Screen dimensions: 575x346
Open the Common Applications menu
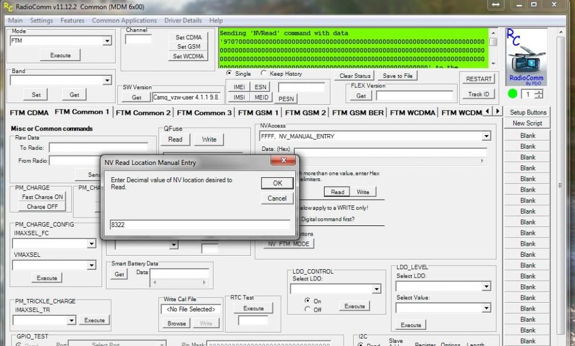[124, 21]
